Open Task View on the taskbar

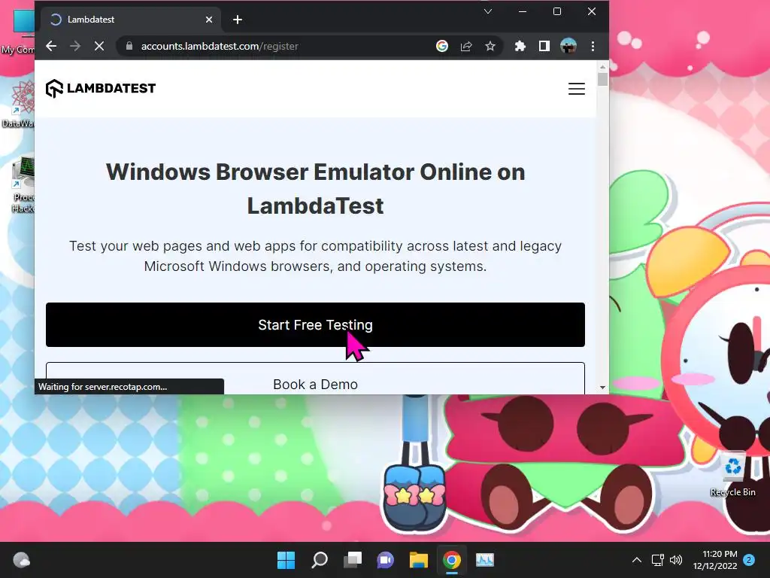(x=353, y=560)
